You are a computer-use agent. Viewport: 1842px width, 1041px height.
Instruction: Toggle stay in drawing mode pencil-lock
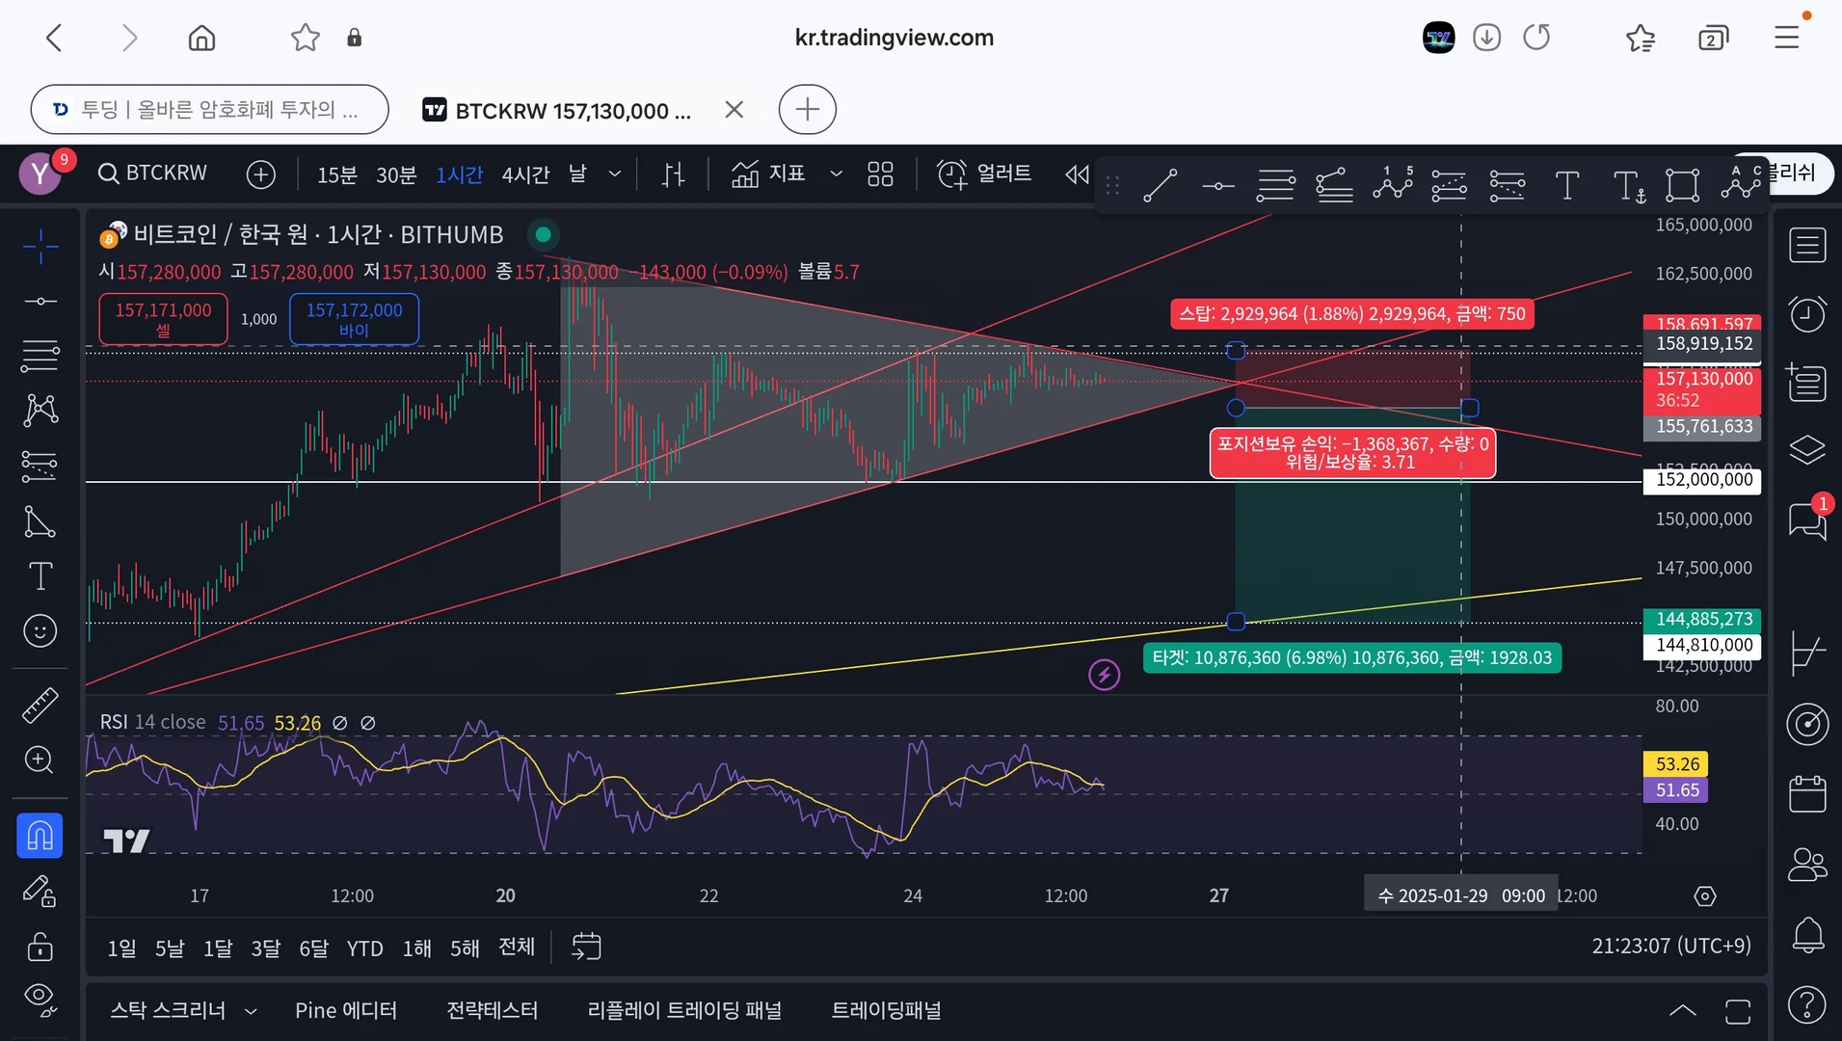point(40,891)
